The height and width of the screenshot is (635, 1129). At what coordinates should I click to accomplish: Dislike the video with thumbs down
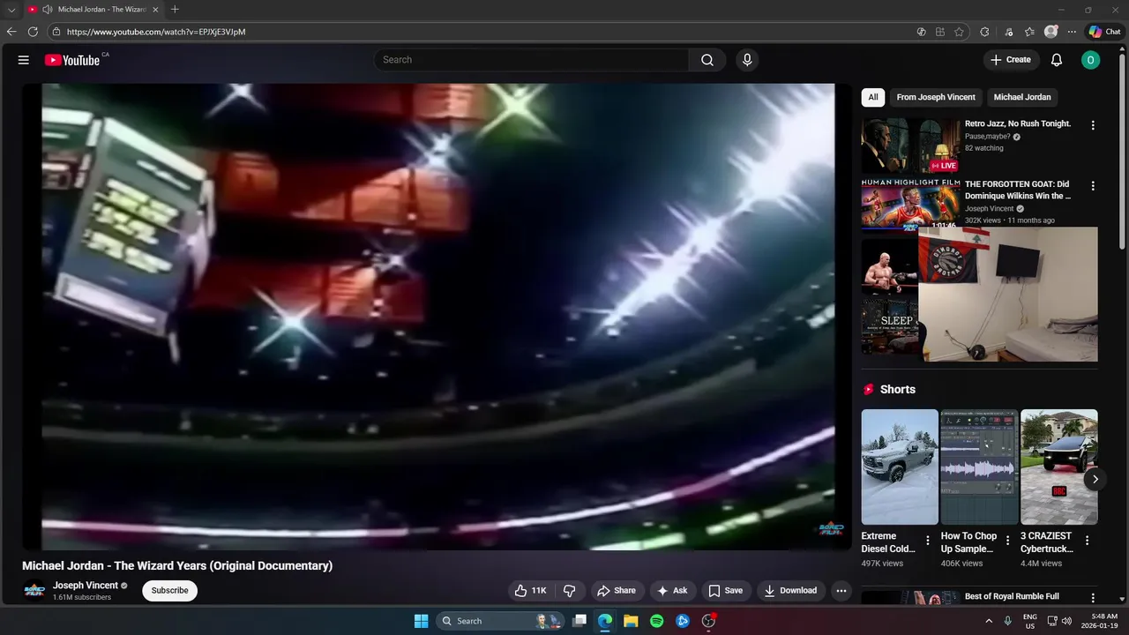click(x=570, y=591)
